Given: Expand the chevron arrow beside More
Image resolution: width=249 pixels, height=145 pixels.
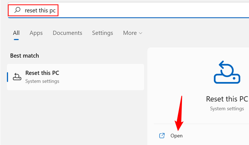Looking at the screenshot, I should click(141, 33).
